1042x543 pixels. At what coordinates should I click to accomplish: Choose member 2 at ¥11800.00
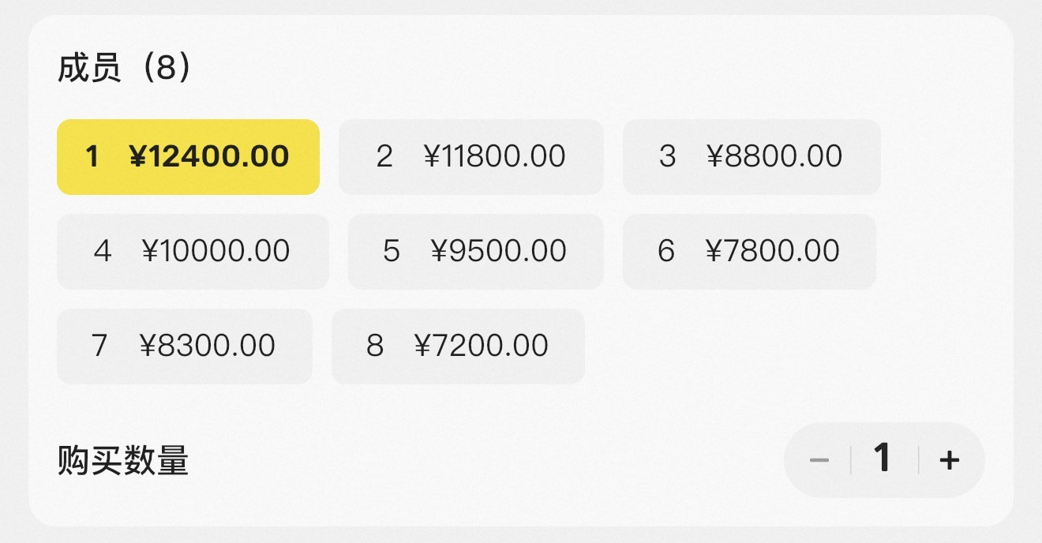click(x=470, y=156)
